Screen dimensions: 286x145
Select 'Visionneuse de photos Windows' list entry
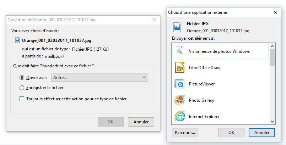coord(219,51)
